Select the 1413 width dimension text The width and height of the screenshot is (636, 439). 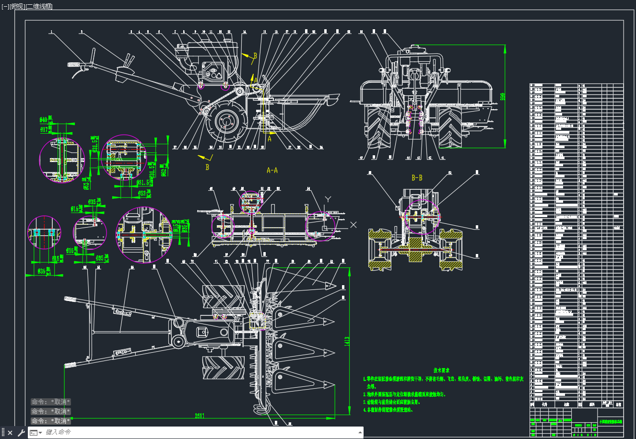(346, 342)
